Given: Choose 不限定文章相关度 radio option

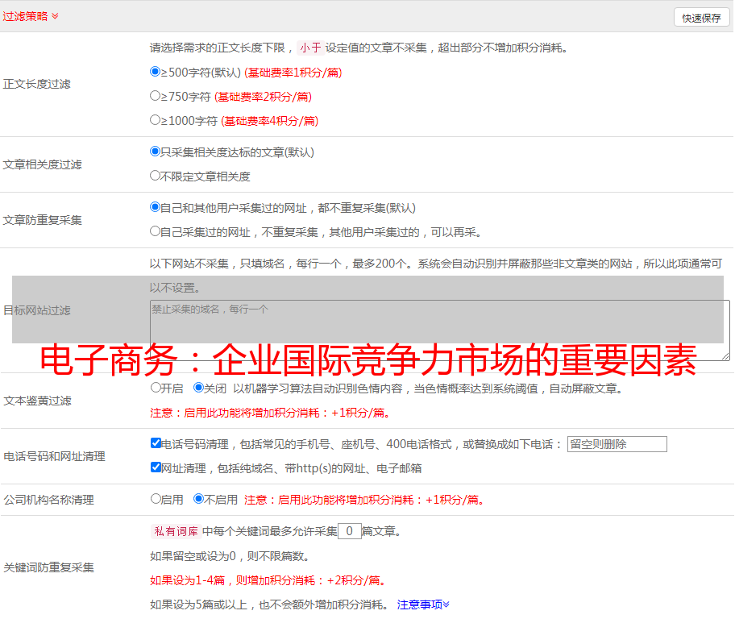Looking at the screenshot, I should coord(156,176).
